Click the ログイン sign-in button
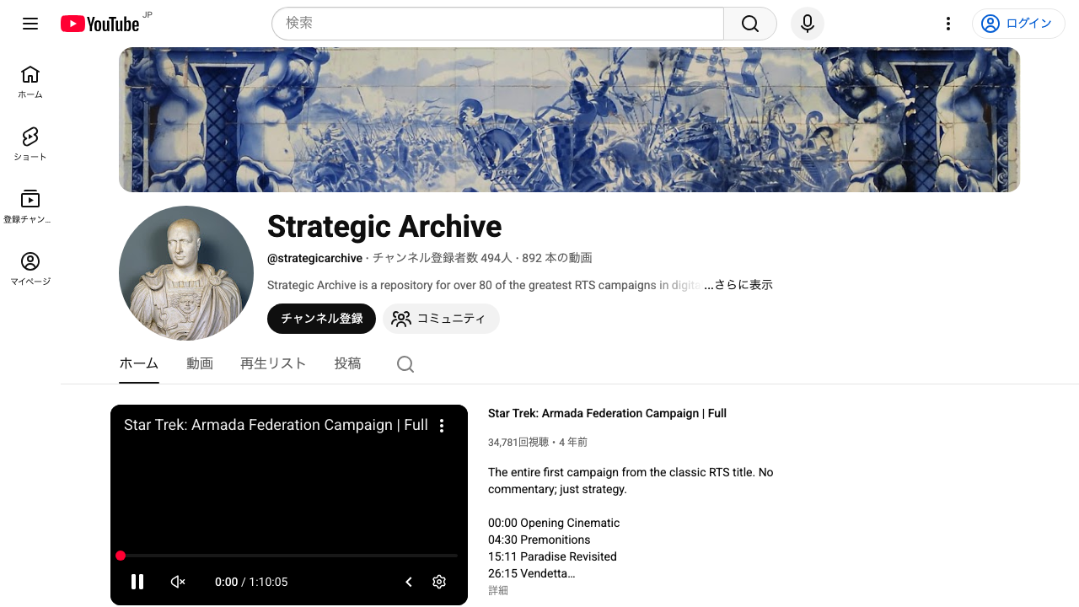This screenshot has width=1079, height=607. click(x=1018, y=24)
